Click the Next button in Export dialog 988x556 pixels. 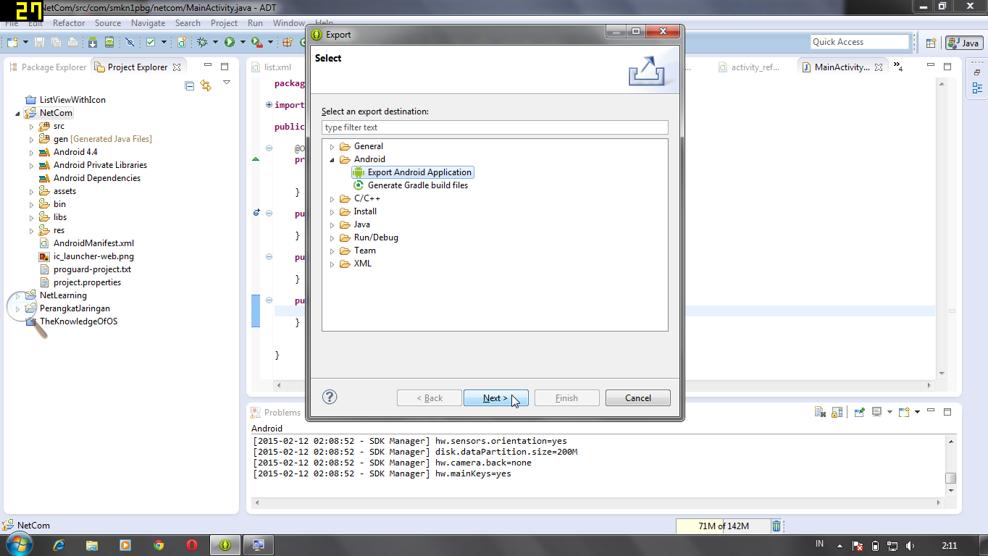click(x=495, y=397)
